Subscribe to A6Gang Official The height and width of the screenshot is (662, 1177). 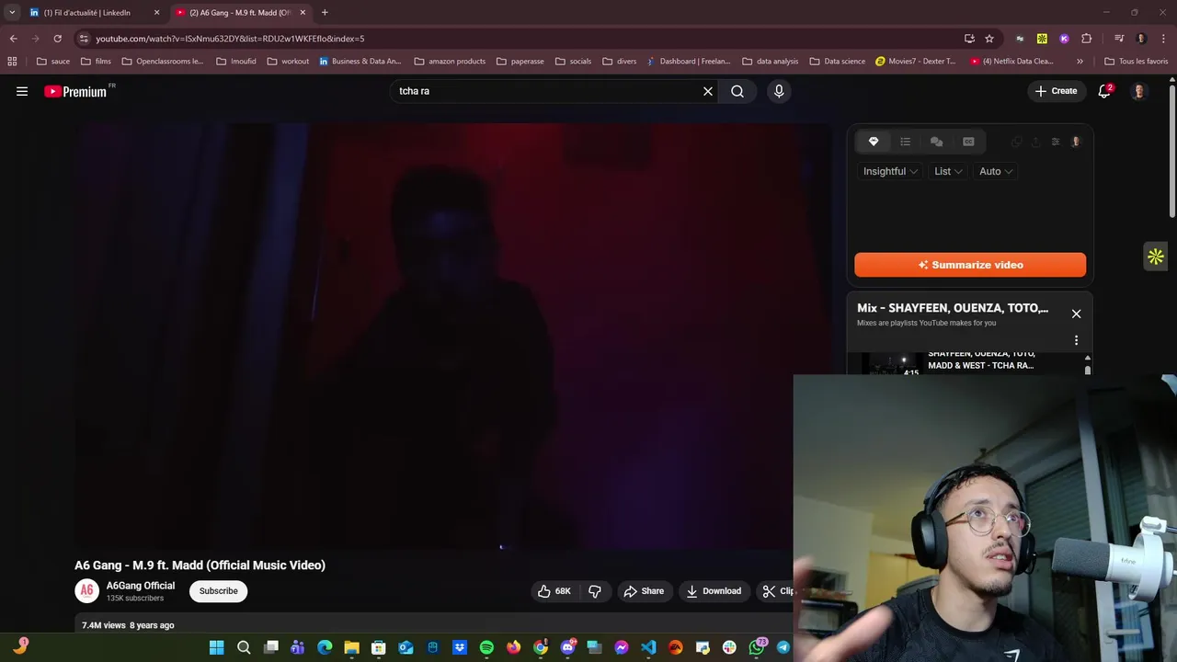coord(218,591)
